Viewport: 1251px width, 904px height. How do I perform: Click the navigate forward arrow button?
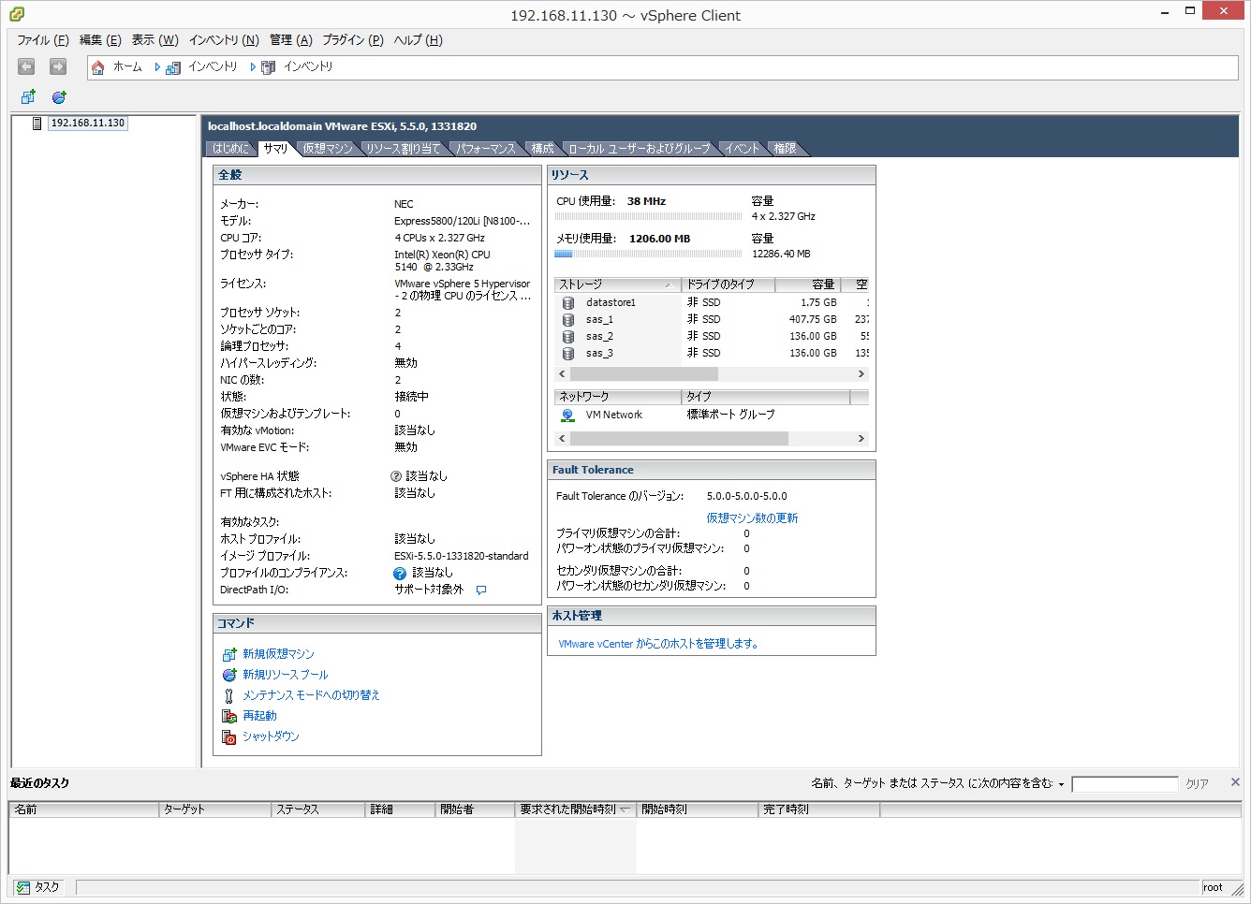tap(58, 66)
